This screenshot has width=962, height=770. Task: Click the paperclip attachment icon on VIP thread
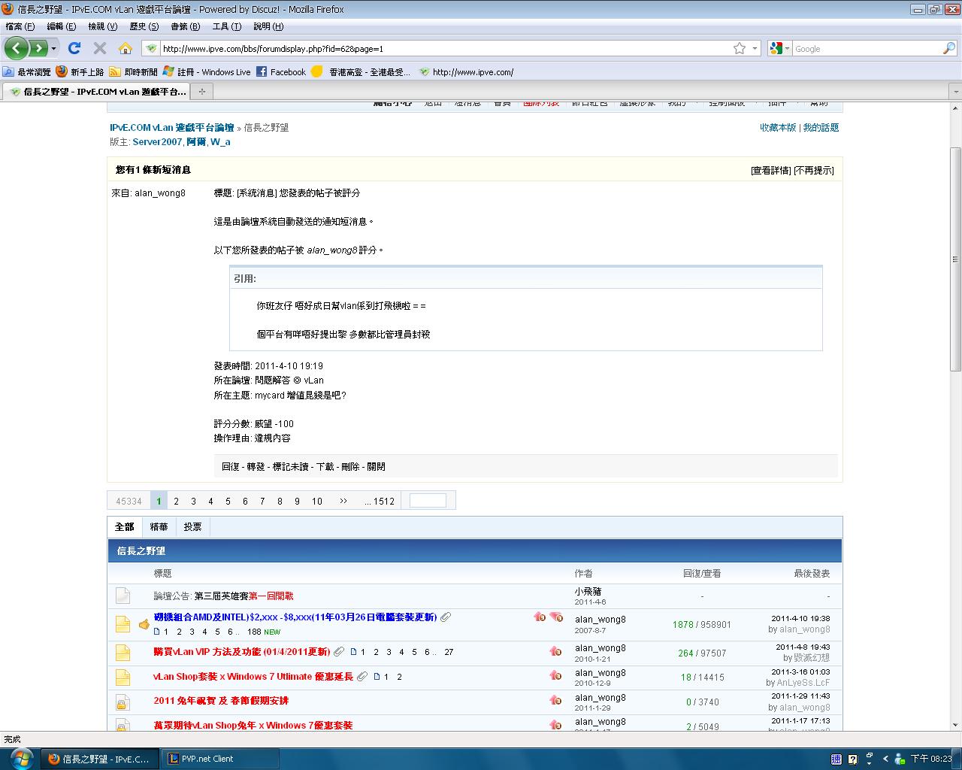pyautogui.click(x=340, y=652)
